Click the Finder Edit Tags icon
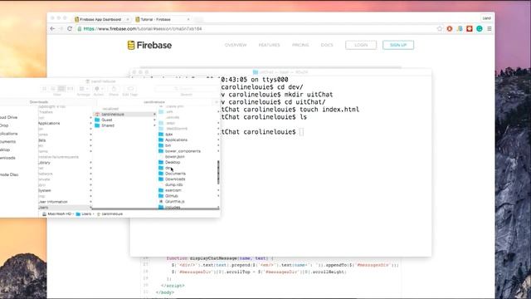 130,89
